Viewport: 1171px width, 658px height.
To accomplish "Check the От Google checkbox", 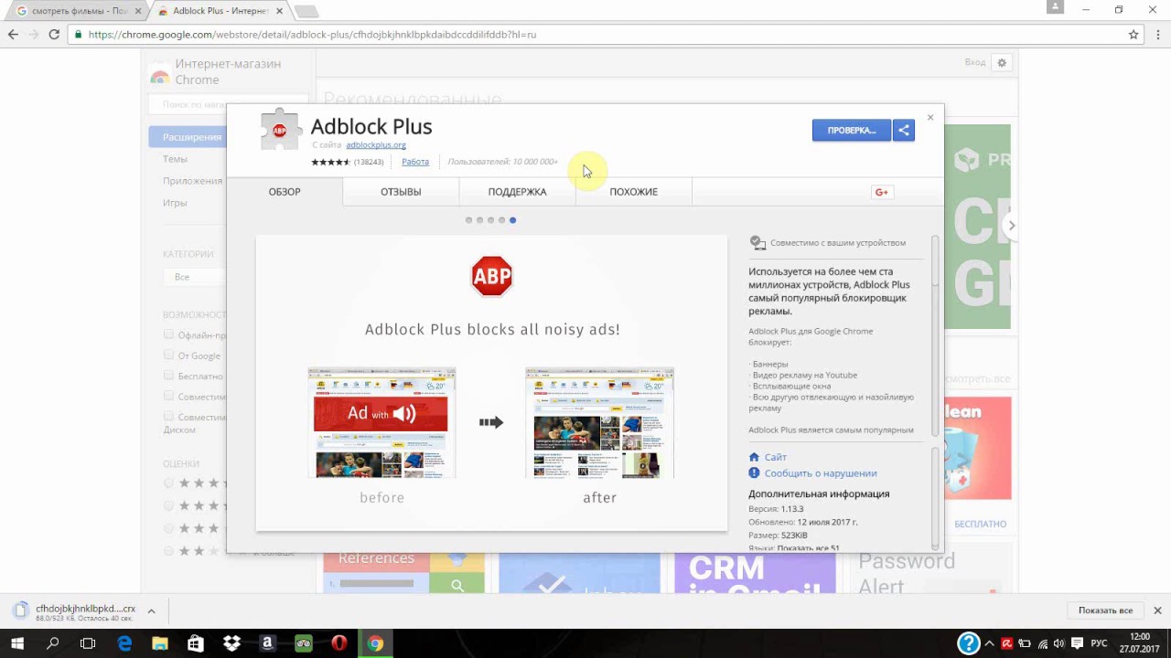I will click(x=168, y=355).
